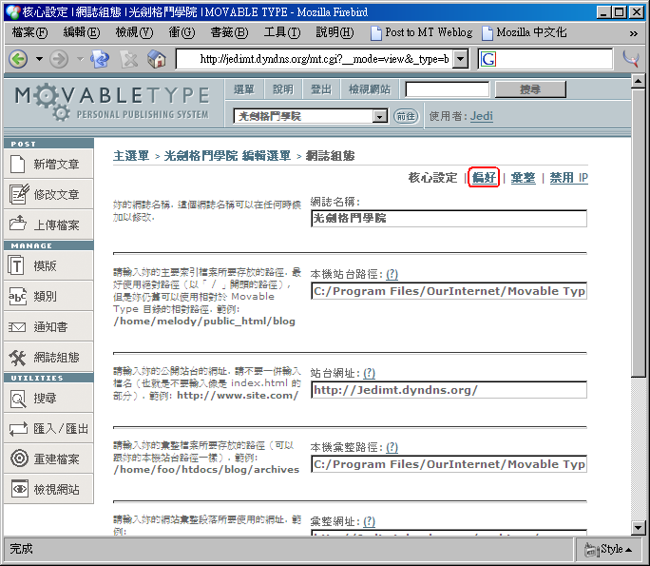650x566 pixels.
Task: Click the Stop loading icon
Action: click(x=129, y=59)
